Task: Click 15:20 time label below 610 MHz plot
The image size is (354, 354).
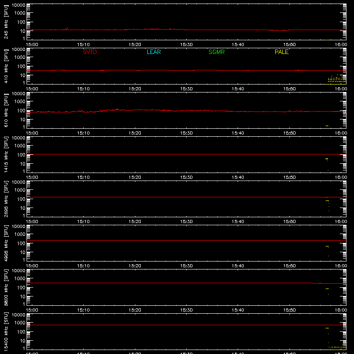Action: click(135, 133)
